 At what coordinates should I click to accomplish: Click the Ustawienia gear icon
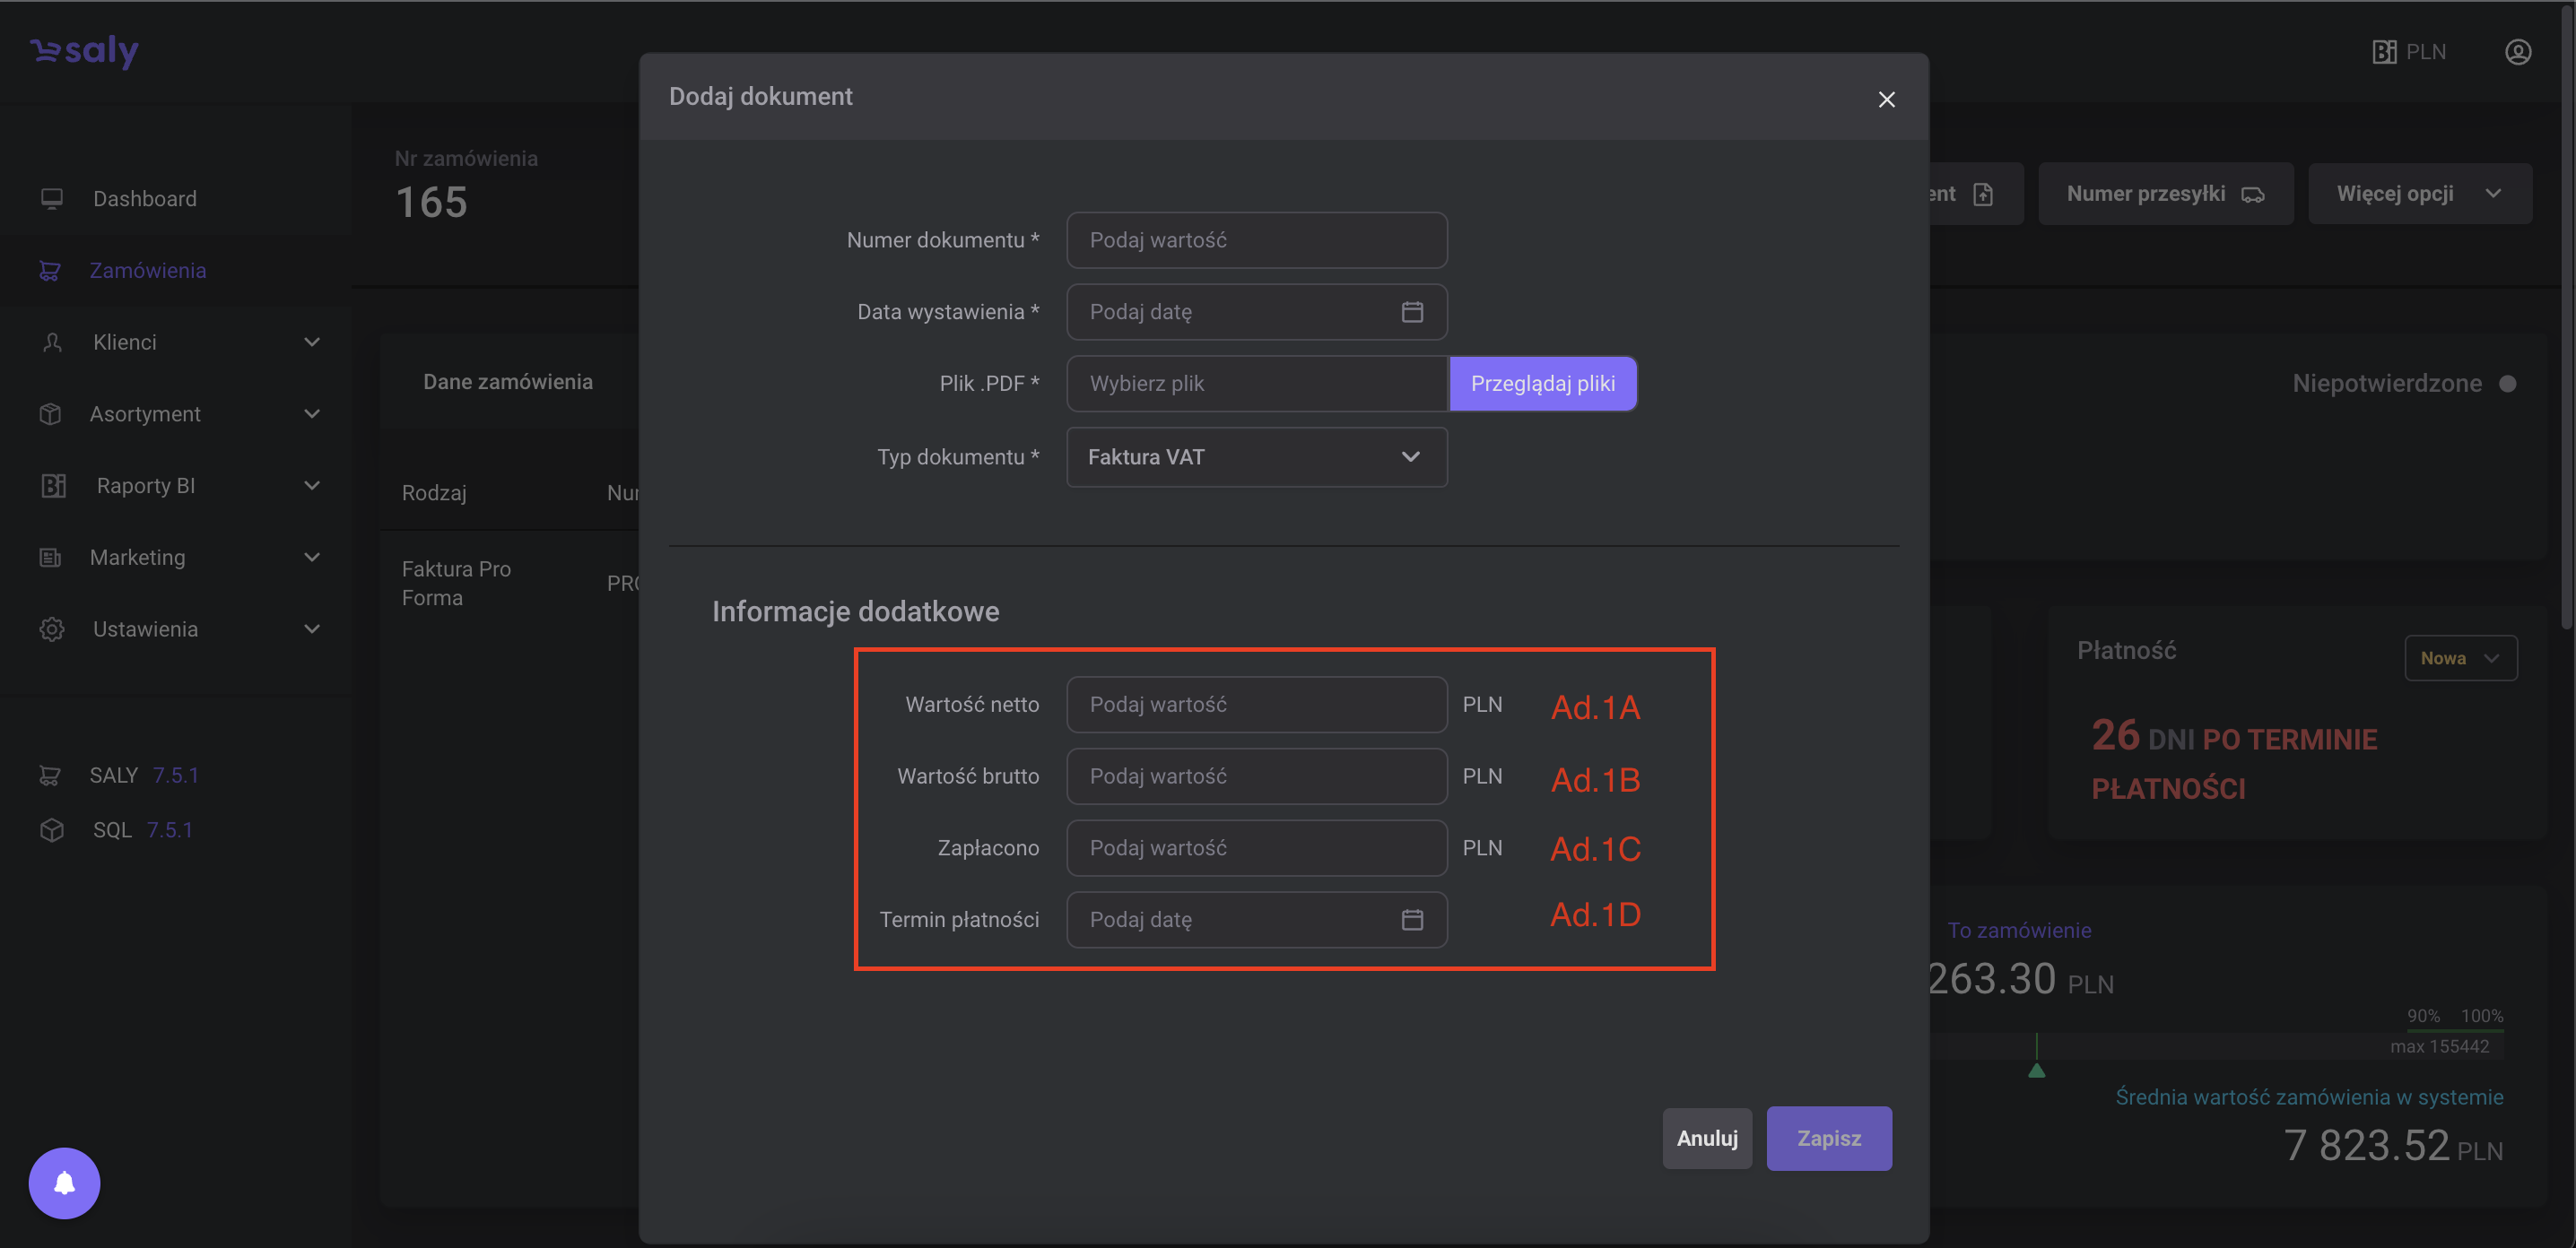[x=52, y=629]
